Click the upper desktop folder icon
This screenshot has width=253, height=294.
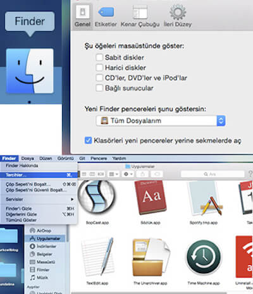(x=8, y=235)
